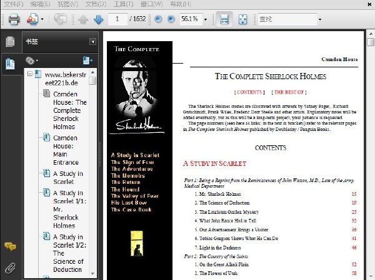The height and width of the screenshot is (280, 375).
Task: Click sidebar link The Adventures
Action: 132,169
